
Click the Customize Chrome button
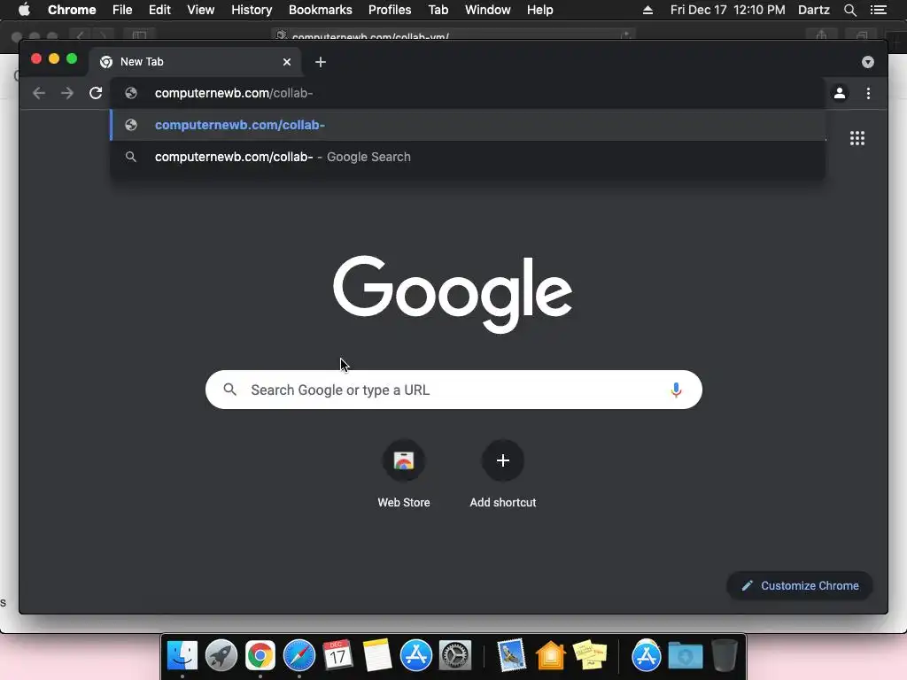pyautogui.click(x=800, y=586)
